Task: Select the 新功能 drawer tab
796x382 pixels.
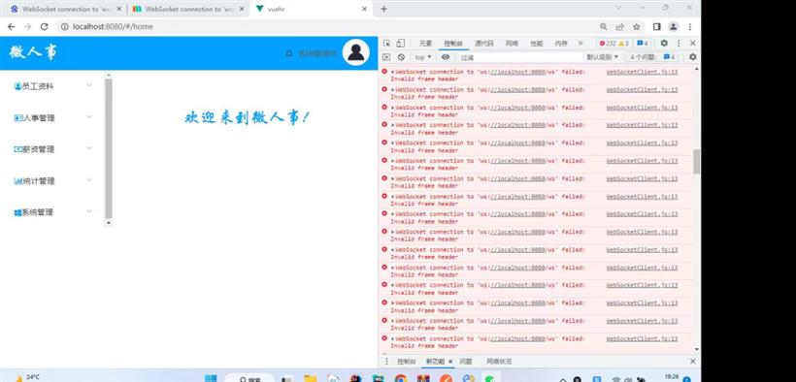Action: click(x=435, y=362)
